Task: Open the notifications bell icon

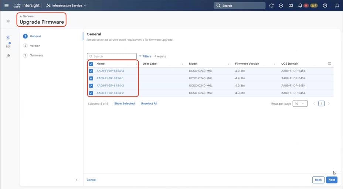Action: (x=300, y=6)
